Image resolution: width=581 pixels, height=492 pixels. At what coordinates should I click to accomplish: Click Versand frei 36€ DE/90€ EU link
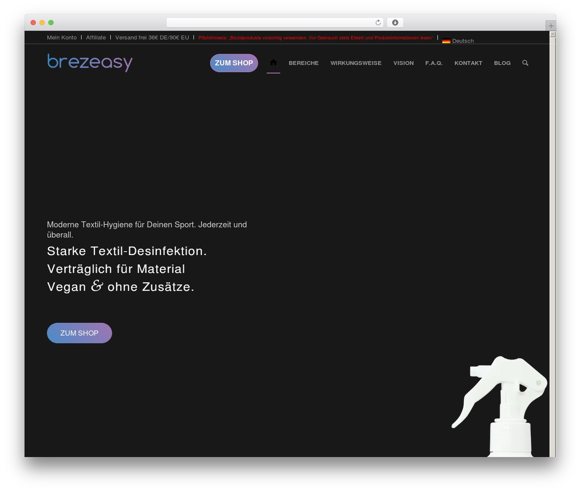(x=152, y=38)
